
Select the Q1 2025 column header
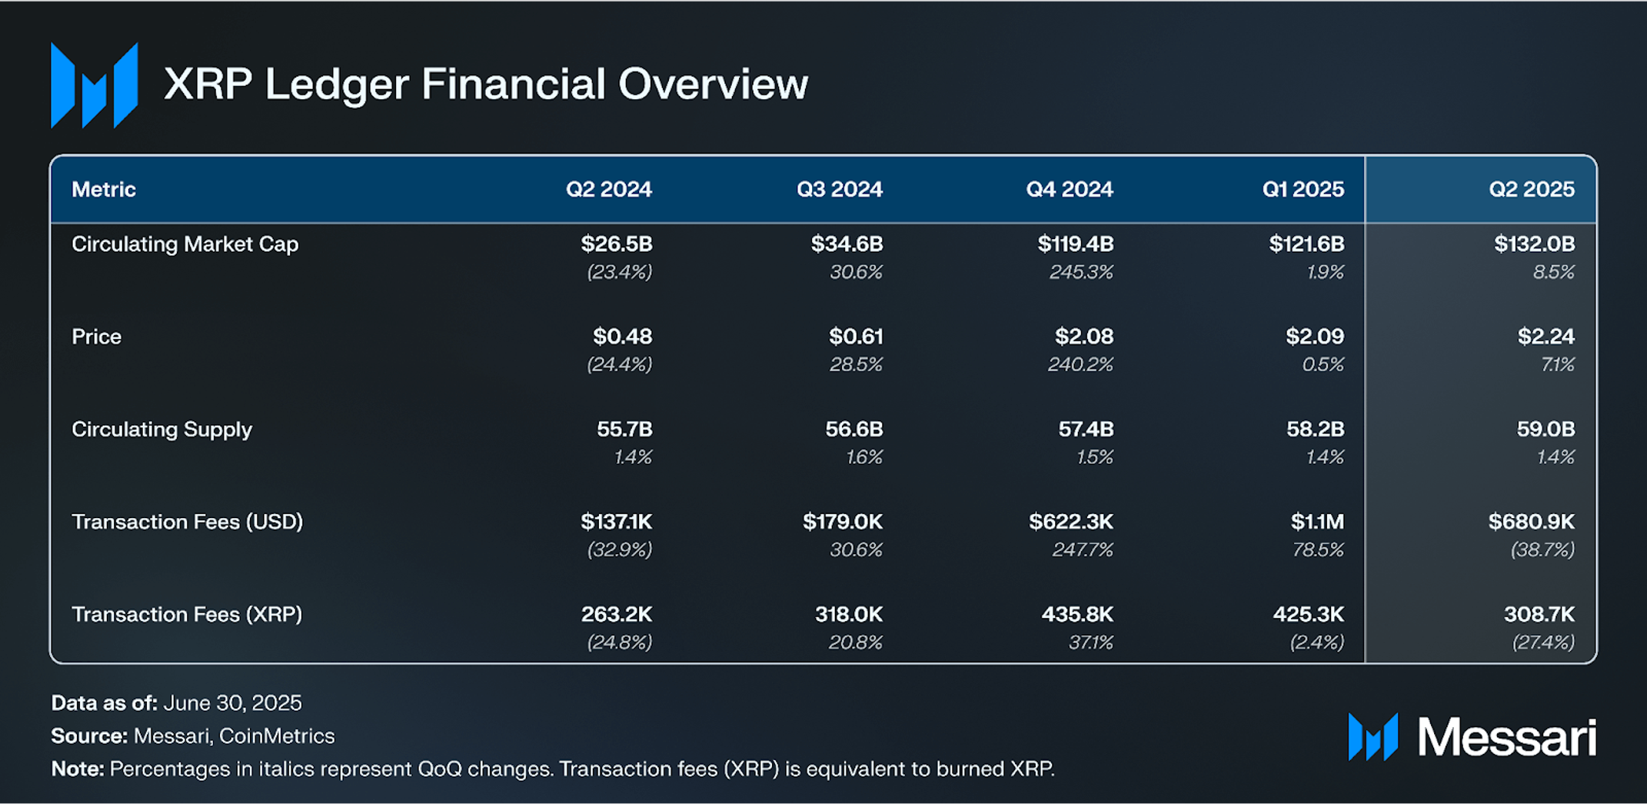coord(1303,189)
